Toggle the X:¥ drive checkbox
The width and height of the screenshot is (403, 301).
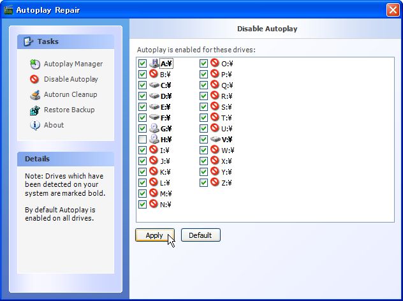203,161
